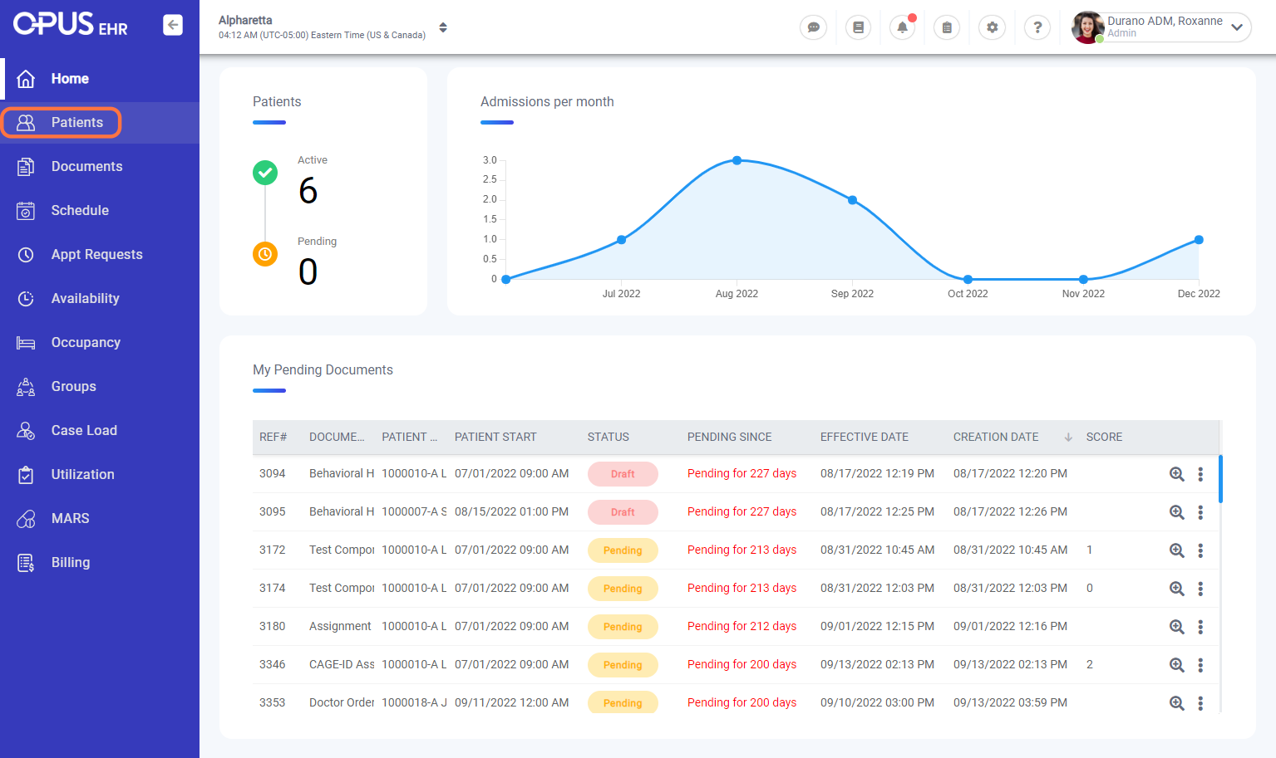Click the Billing invoice icon
The image size is (1276, 758).
pyautogui.click(x=26, y=563)
